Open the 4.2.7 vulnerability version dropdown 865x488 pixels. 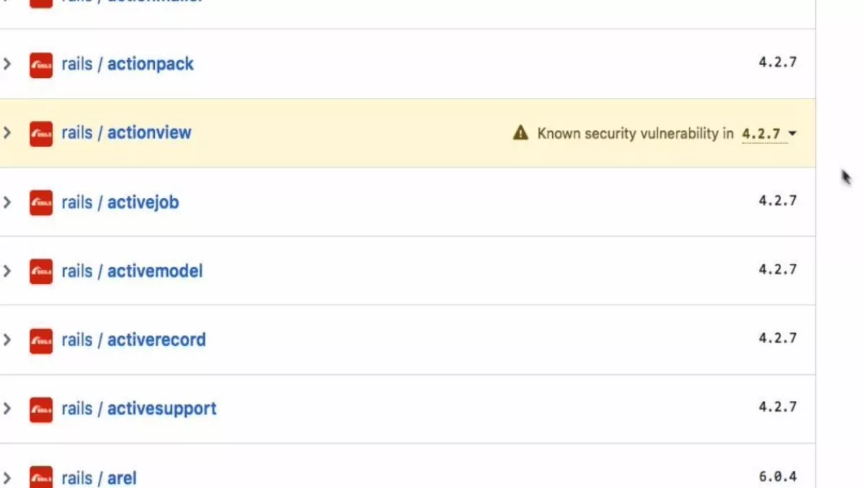(769, 134)
